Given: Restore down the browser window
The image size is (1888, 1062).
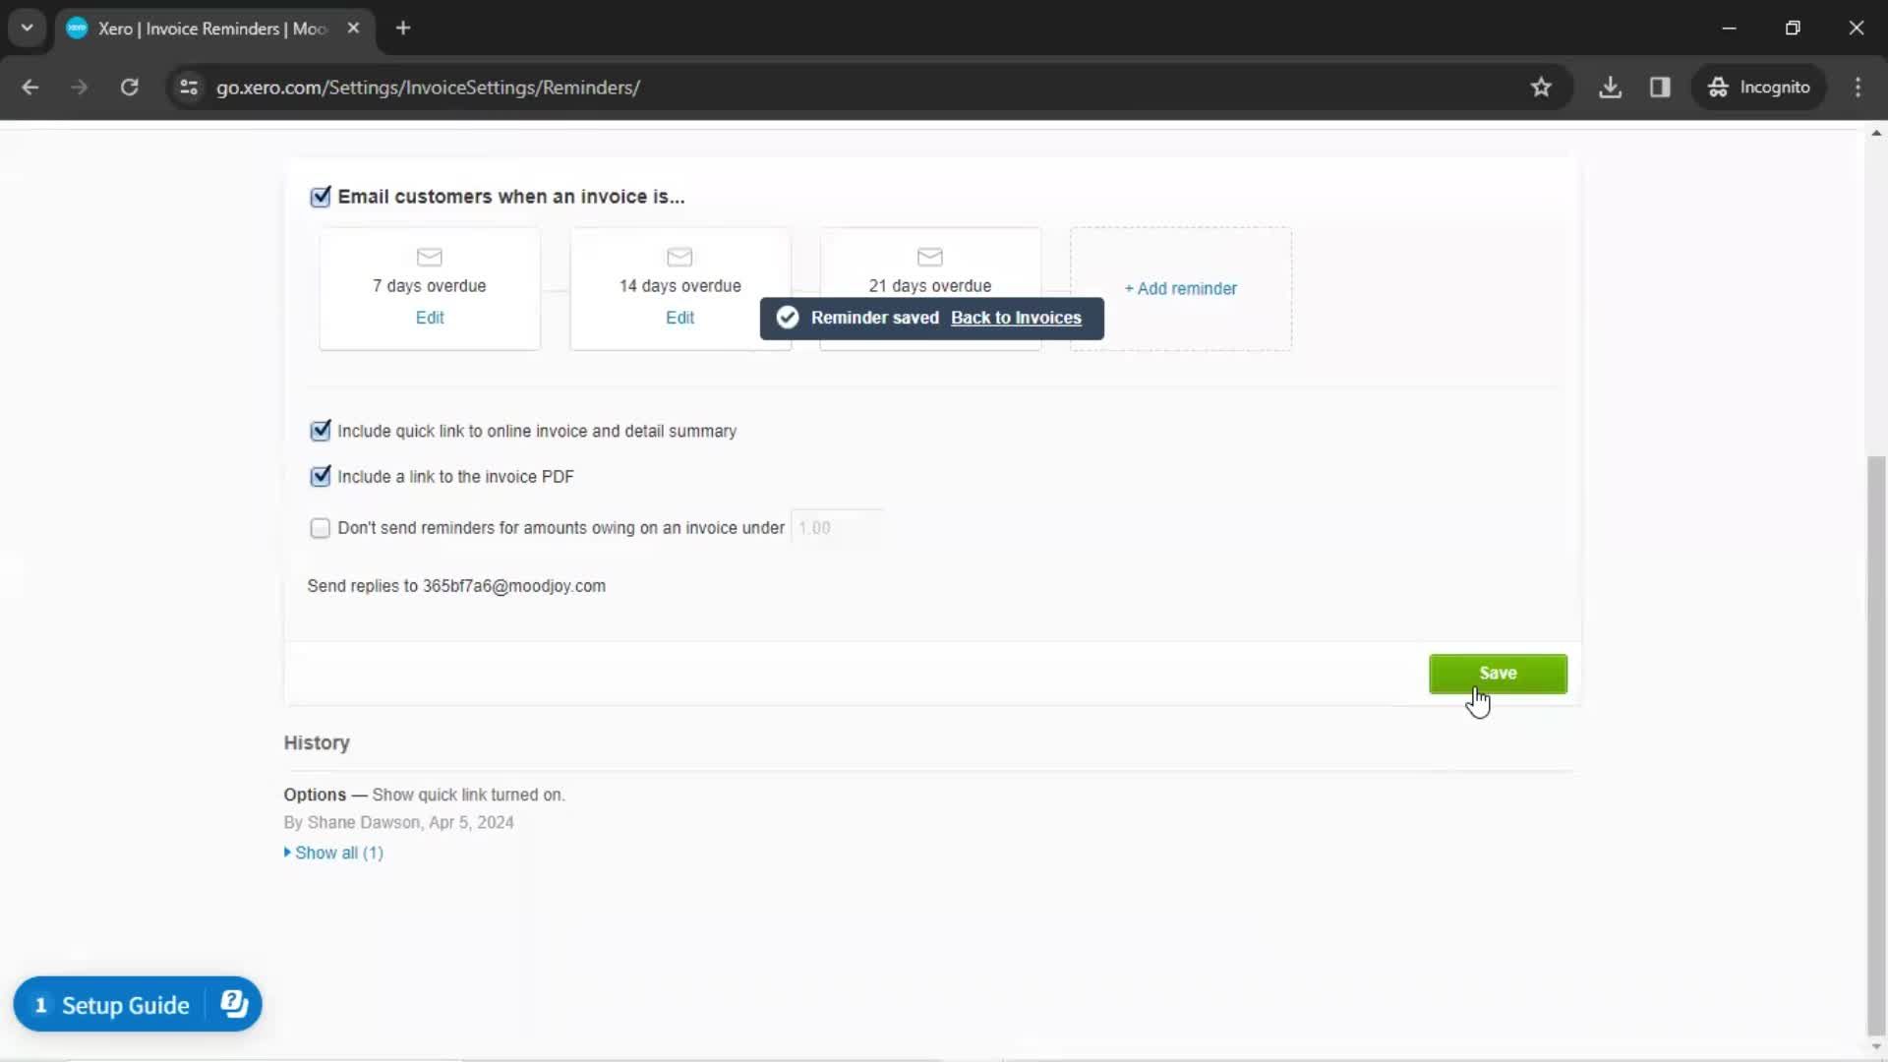Looking at the screenshot, I should coord(1793,28).
